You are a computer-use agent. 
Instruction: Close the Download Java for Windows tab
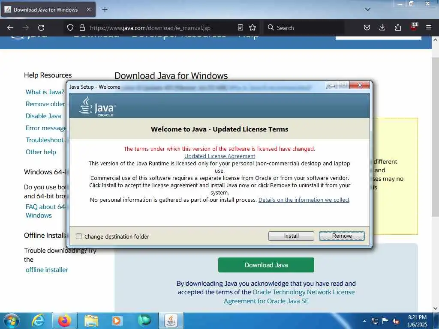tap(88, 9)
